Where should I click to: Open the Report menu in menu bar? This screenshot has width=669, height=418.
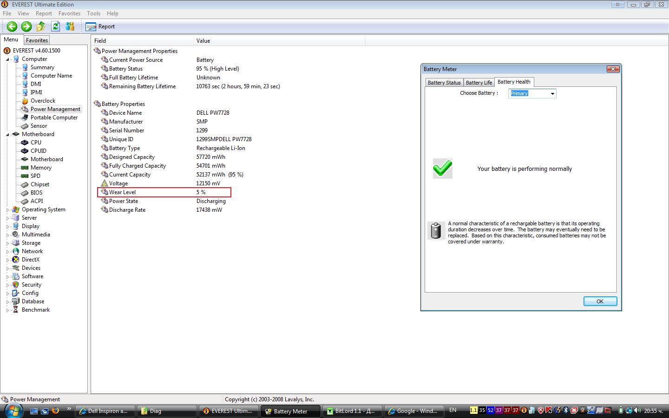pyautogui.click(x=44, y=13)
